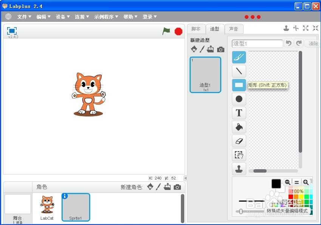Select the duplicate stamp tool in top toolbar
This screenshot has width=321, height=225.
coord(286,28)
